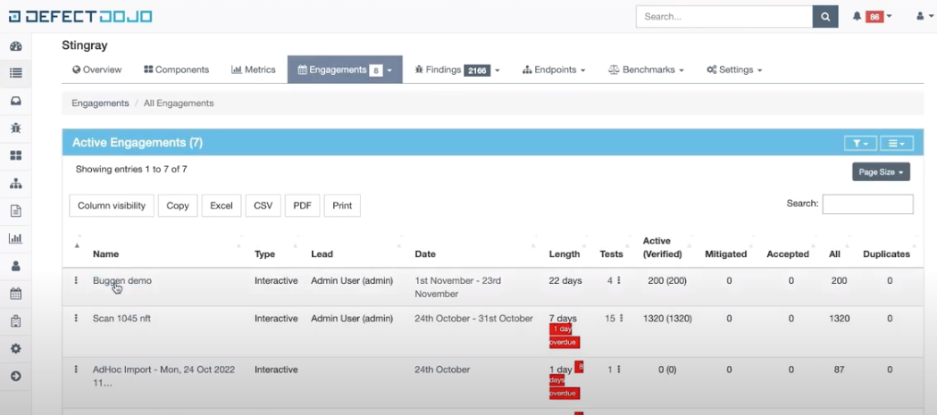Open the Benchmarks tab menu
The height and width of the screenshot is (415, 937).
pos(646,70)
